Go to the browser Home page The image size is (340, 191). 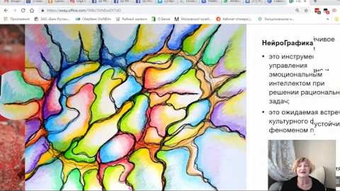[x=32, y=10]
